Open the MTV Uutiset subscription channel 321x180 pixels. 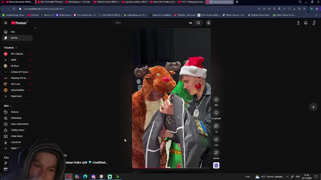[17, 54]
